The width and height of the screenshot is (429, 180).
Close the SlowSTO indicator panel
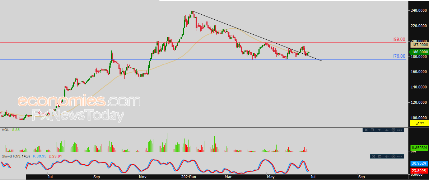374,156
